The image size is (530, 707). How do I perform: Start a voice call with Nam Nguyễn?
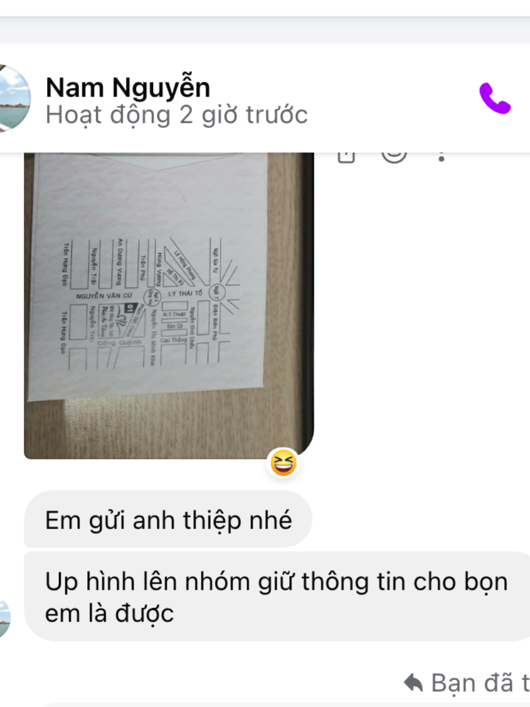495,98
